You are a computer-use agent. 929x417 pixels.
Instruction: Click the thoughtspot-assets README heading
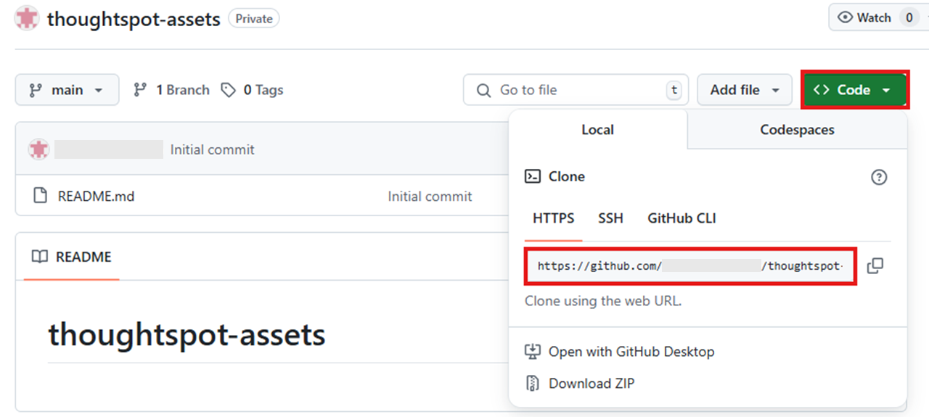tap(187, 335)
